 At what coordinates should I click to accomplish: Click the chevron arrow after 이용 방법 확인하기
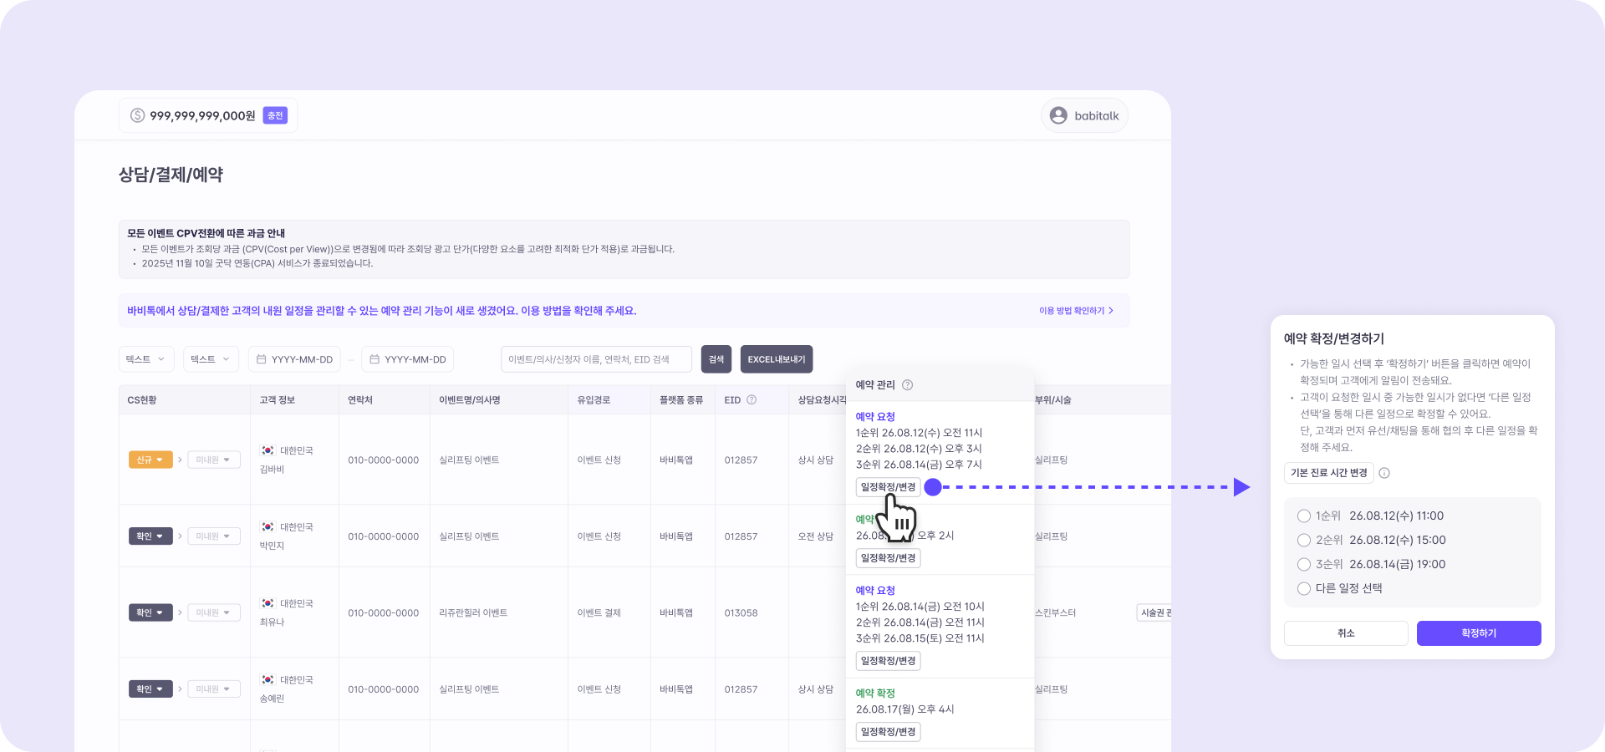point(1111,311)
